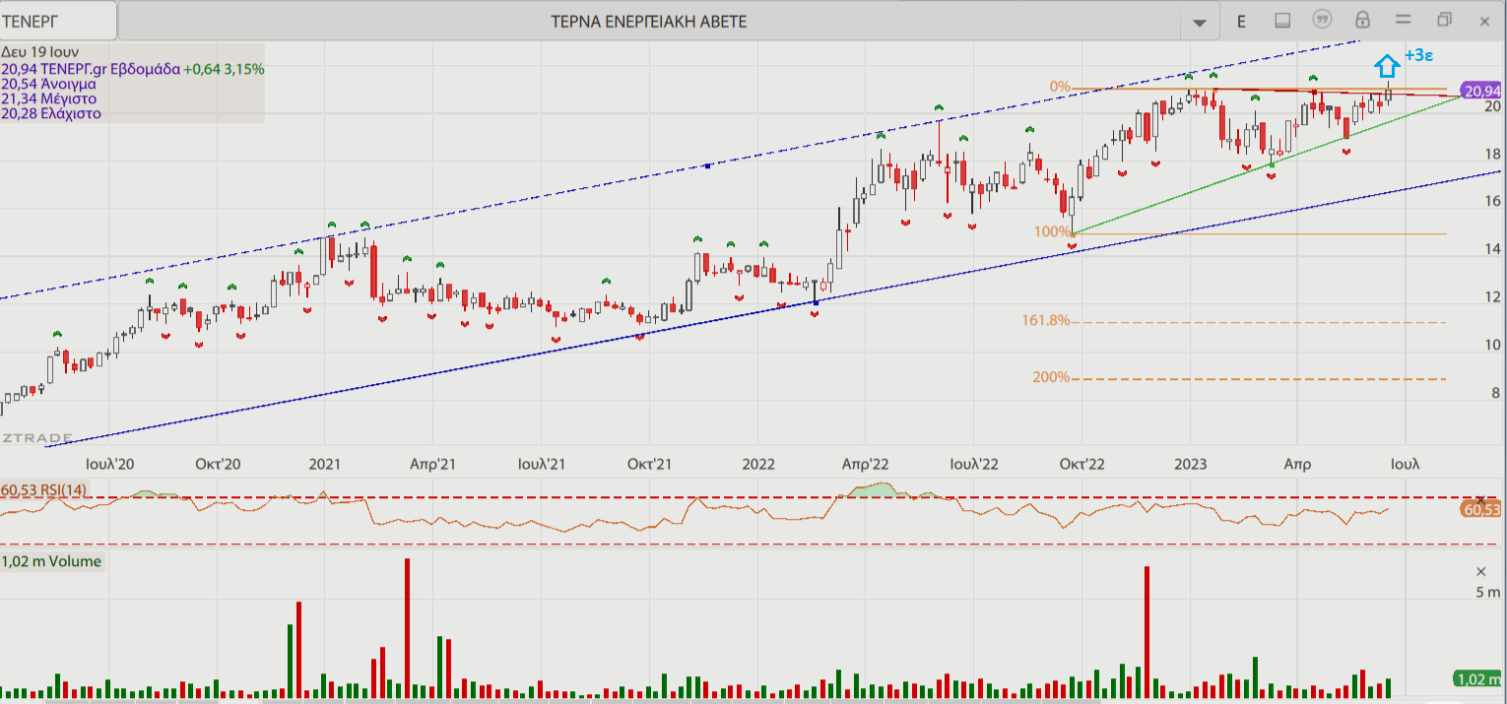Screen dimensions: 1507x704
Task: Click the Οκτ'21 time axis label
Action: [x=649, y=465]
